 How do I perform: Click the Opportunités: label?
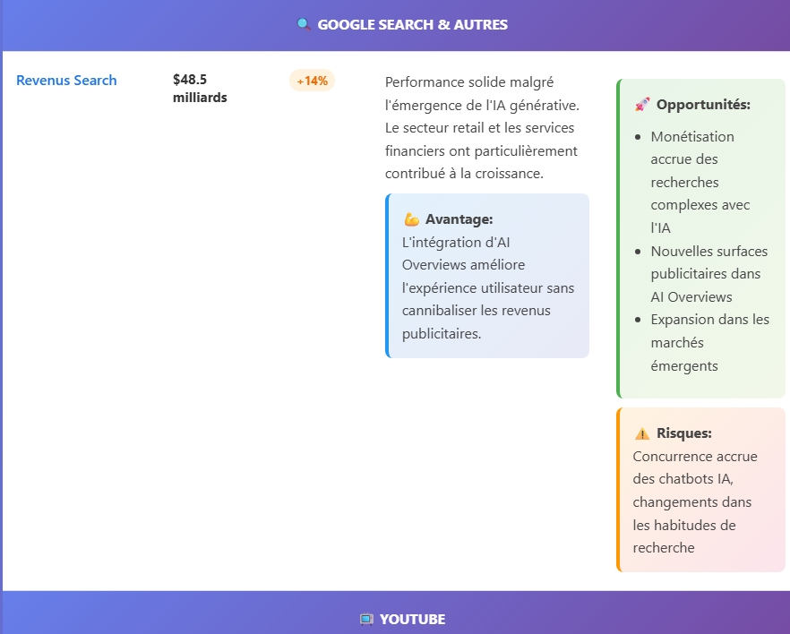[x=703, y=104]
